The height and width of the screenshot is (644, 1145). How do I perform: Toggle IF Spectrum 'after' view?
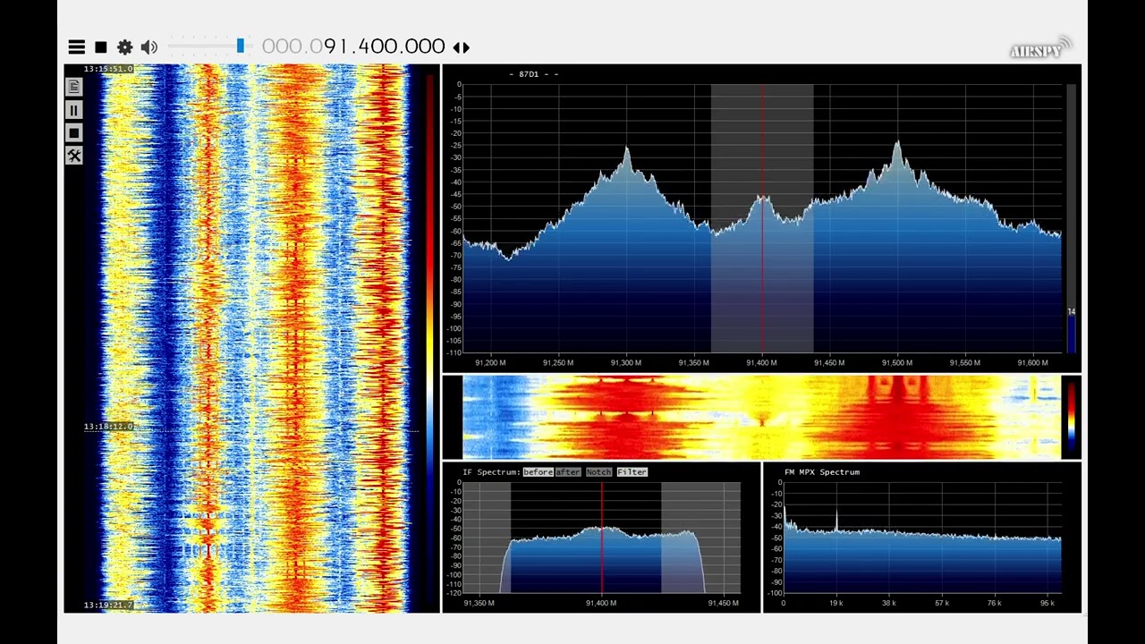(x=568, y=472)
